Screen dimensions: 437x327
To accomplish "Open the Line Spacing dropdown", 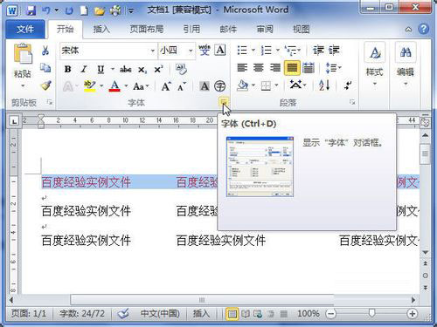I will pyautogui.click(x=333, y=68).
